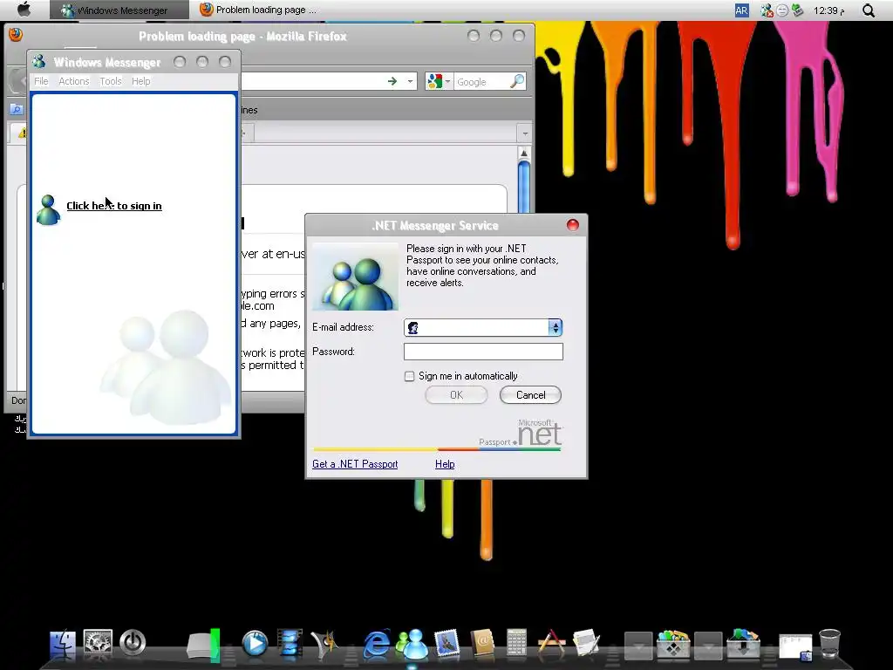Click the OK button in sign-in dialog
The height and width of the screenshot is (670, 893).
tap(456, 395)
